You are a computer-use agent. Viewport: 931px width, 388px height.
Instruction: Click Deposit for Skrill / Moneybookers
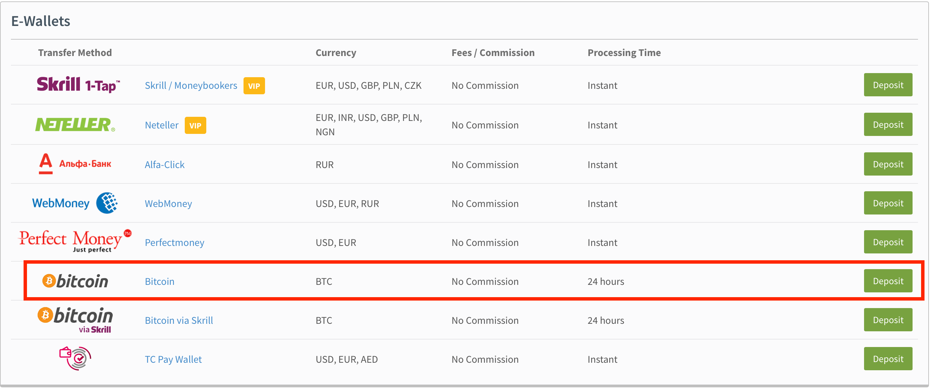(x=888, y=85)
